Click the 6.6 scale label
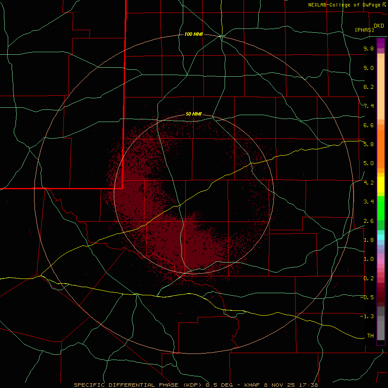388x388 pixels. pyautogui.click(x=369, y=125)
